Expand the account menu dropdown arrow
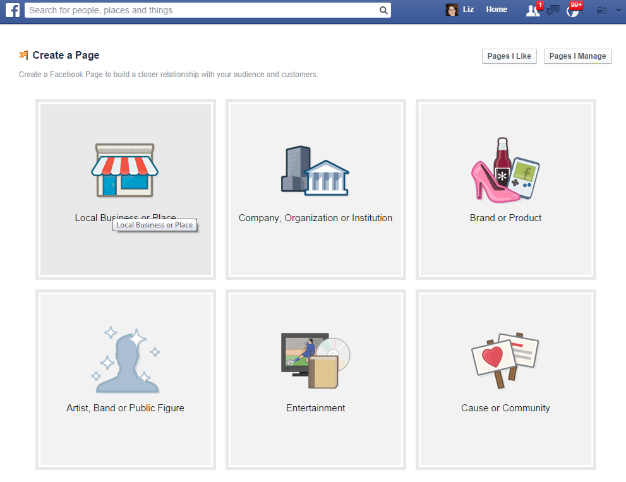 (x=618, y=10)
